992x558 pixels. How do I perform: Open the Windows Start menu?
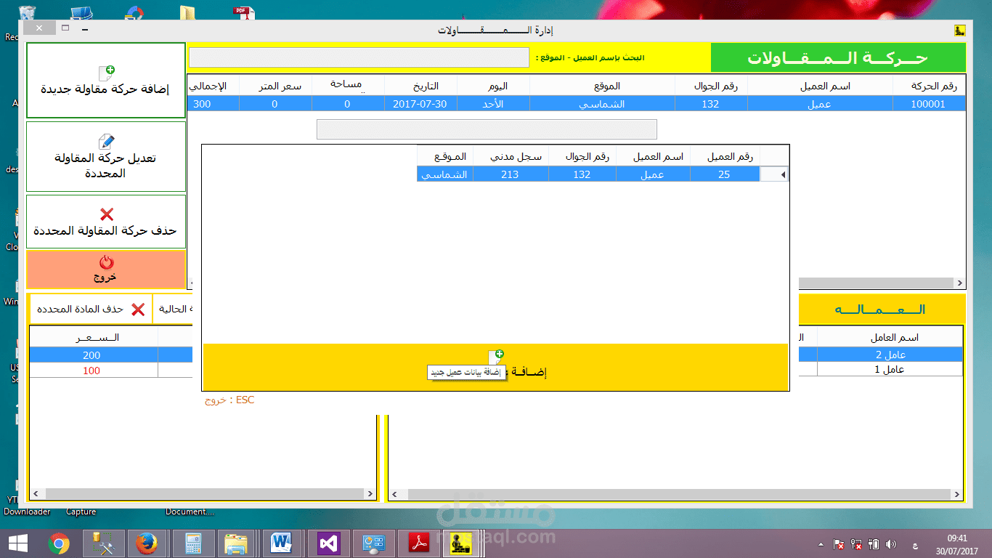[x=17, y=543]
